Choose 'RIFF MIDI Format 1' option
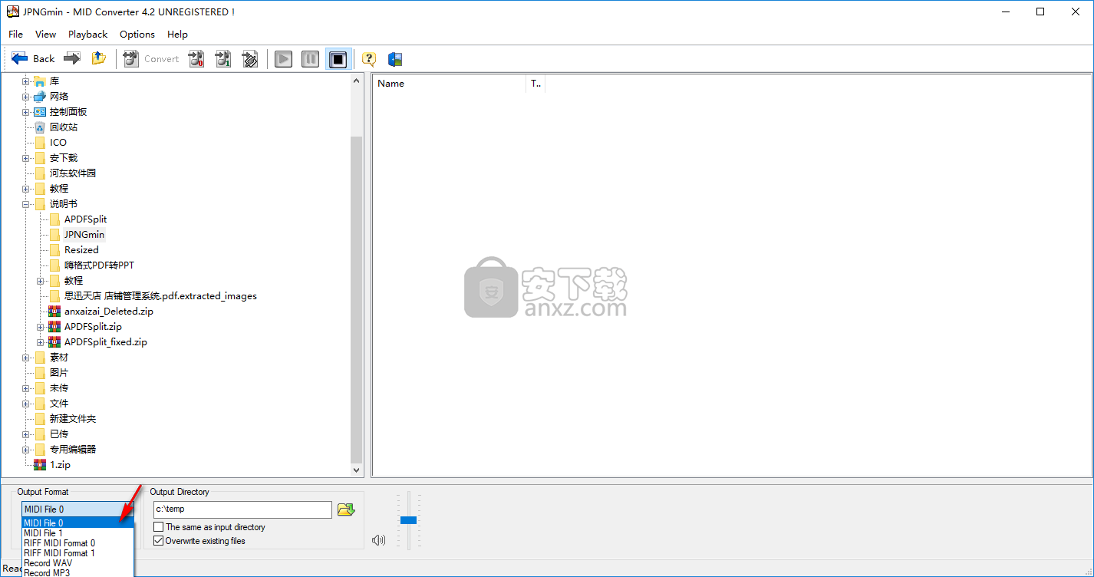This screenshot has width=1094, height=577. (x=77, y=553)
